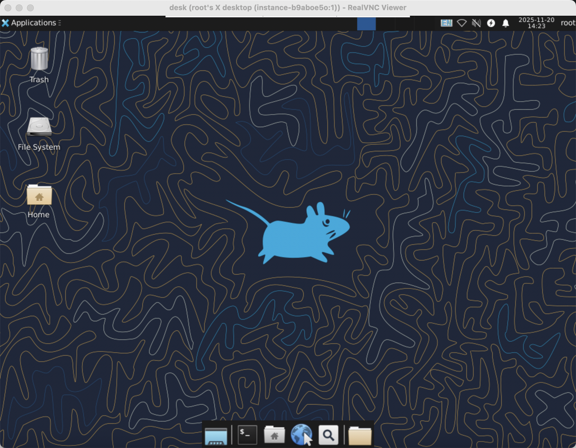Select the Home folder on desktop
Viewport: 576px width, 448px height.
[39, 195]
